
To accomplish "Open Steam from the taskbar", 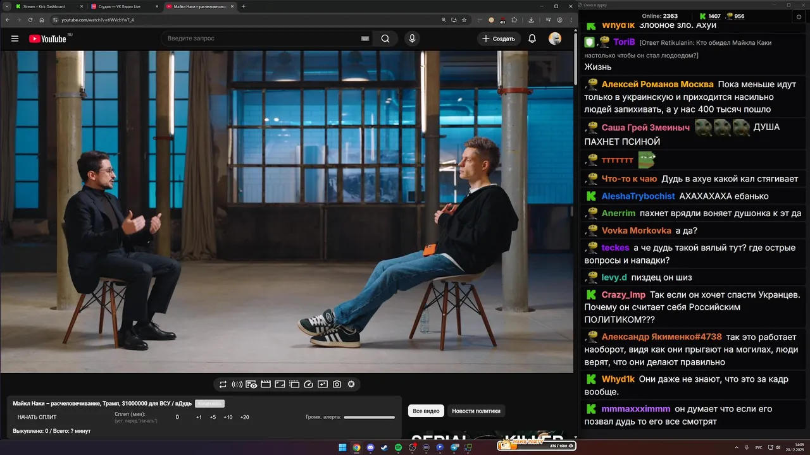I will 384,447.
